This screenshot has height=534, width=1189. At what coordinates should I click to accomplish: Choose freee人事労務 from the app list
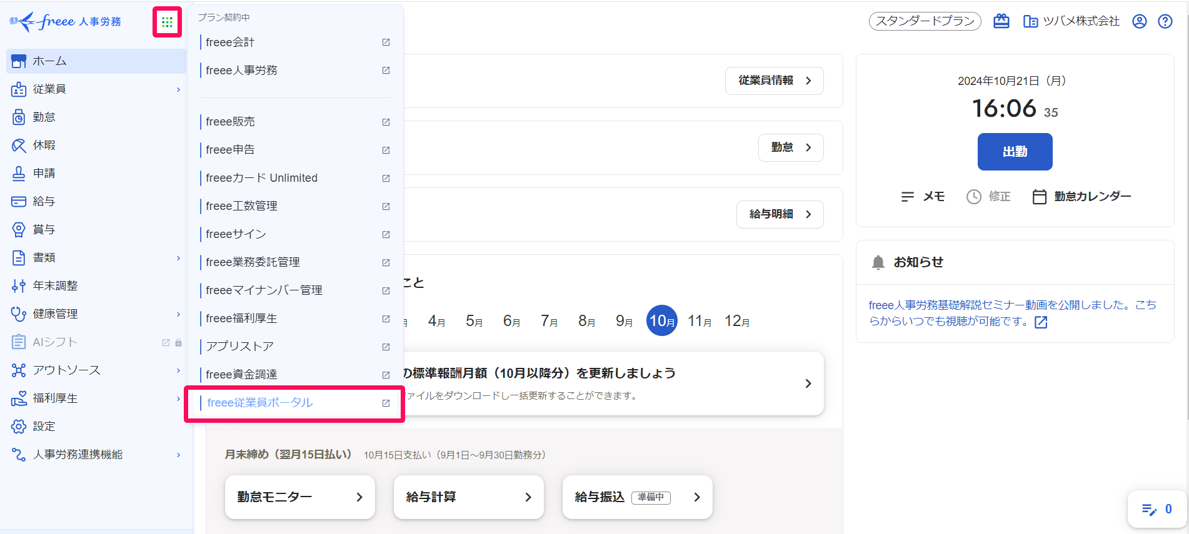tap(295, 71)
